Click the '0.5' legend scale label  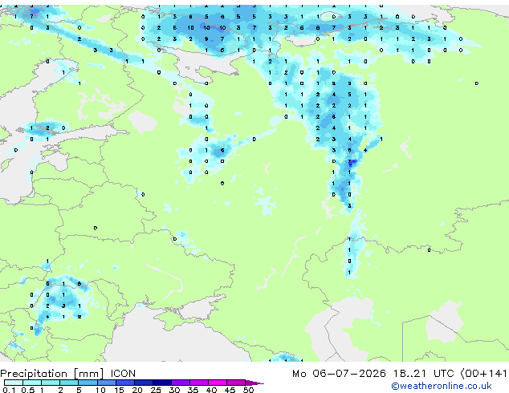(28, 390)
